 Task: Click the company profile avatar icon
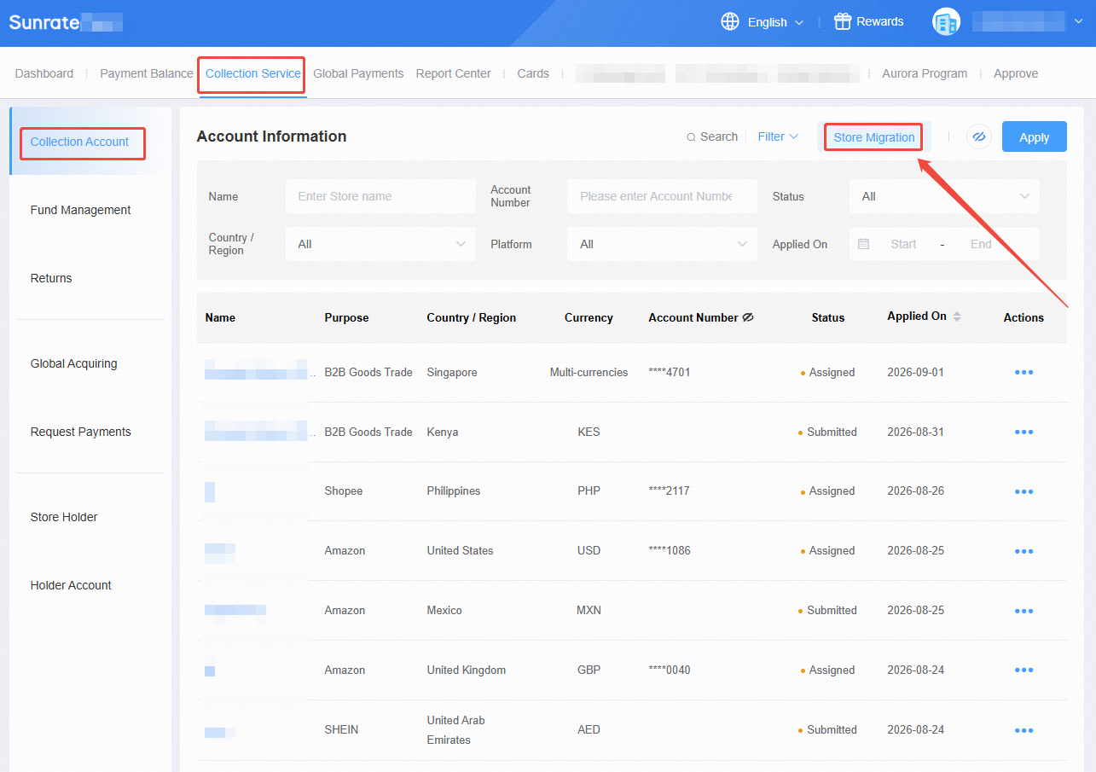[x=946, y=22]
